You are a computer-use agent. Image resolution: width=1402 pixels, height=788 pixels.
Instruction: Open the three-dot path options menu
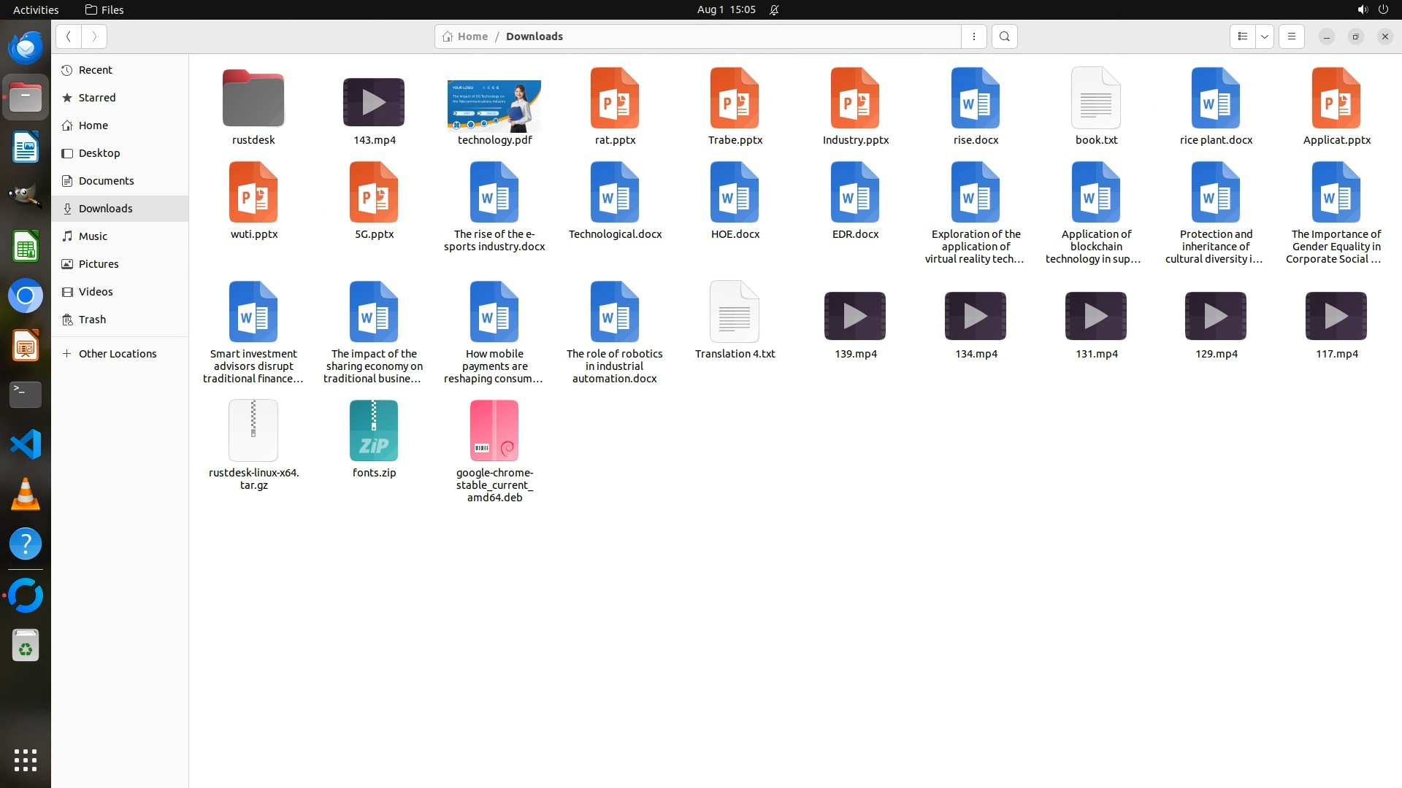click(973, 36)
